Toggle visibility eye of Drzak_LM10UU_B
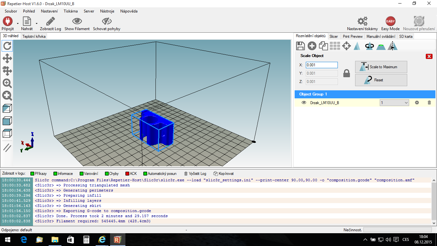 click(304, 103)
